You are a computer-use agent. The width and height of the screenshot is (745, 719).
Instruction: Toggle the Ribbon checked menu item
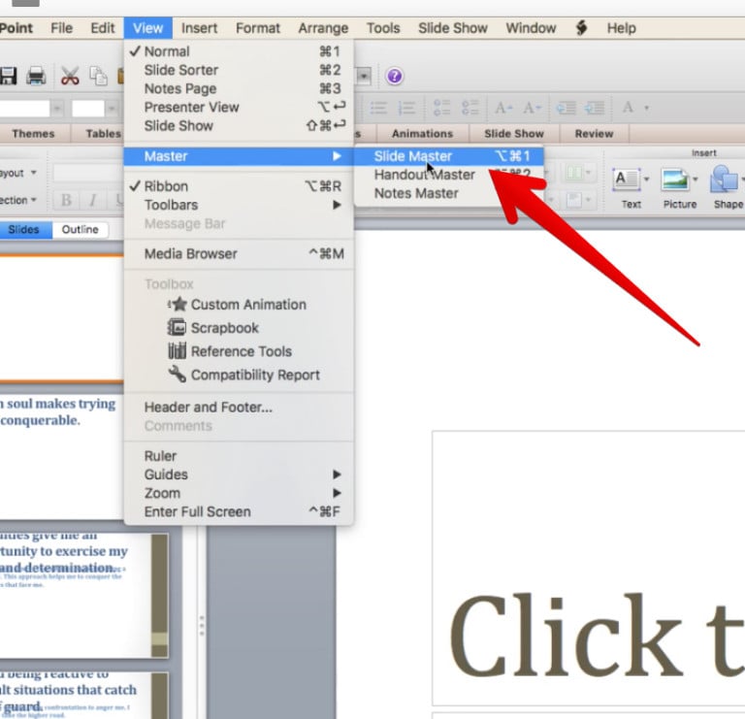(239, 186)
